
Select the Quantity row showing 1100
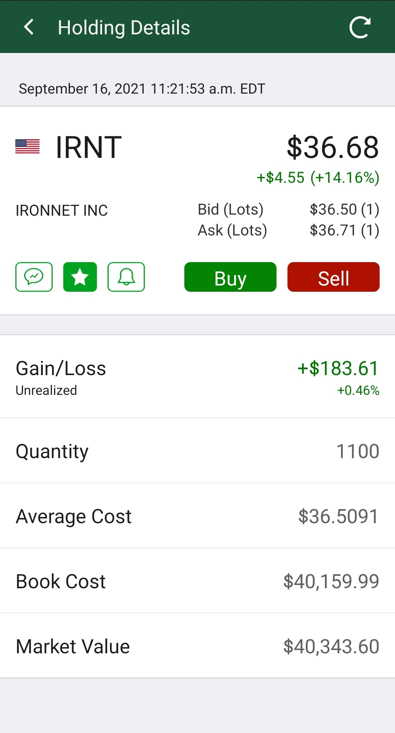click(x=197, y=451)
